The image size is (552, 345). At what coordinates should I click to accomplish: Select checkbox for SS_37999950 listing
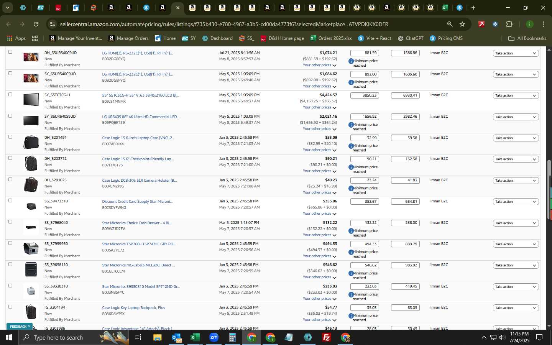pyautogui.click(x=10, y=243)
